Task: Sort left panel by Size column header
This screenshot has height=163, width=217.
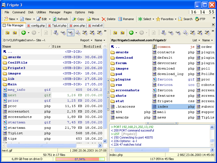Action: pos(67,46)
